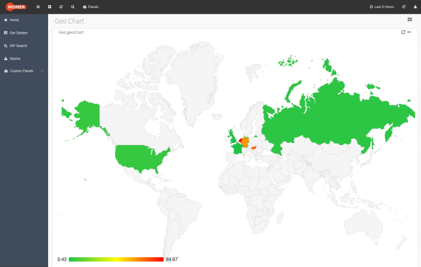This screenshot has height=267, width=421.
Task: Collapse the Geo geochart widget
Action: 409,32
